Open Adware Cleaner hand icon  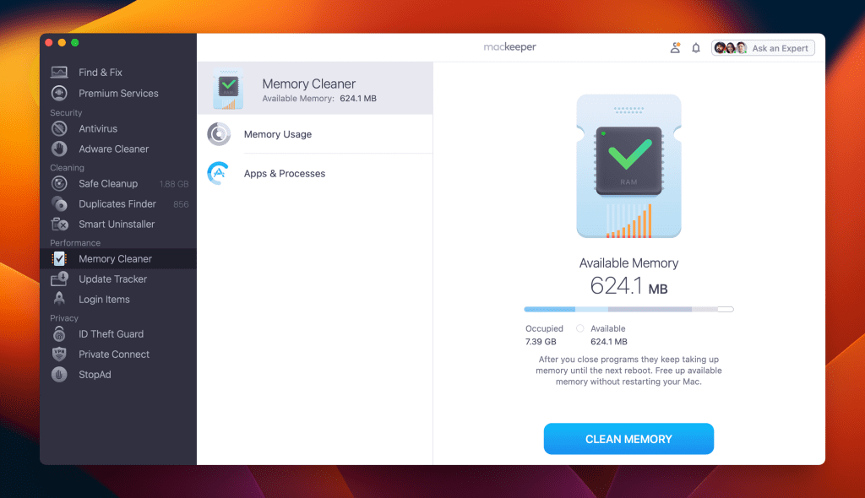59,149
